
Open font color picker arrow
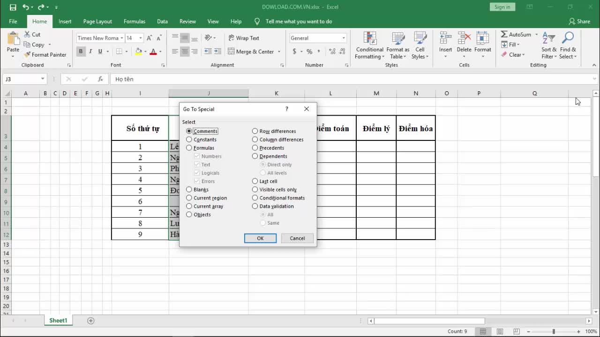pos(160,51)
